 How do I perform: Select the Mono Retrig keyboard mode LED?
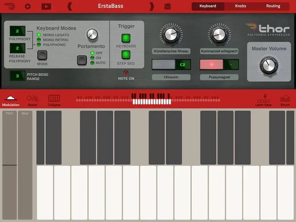[x=39, y=40]
